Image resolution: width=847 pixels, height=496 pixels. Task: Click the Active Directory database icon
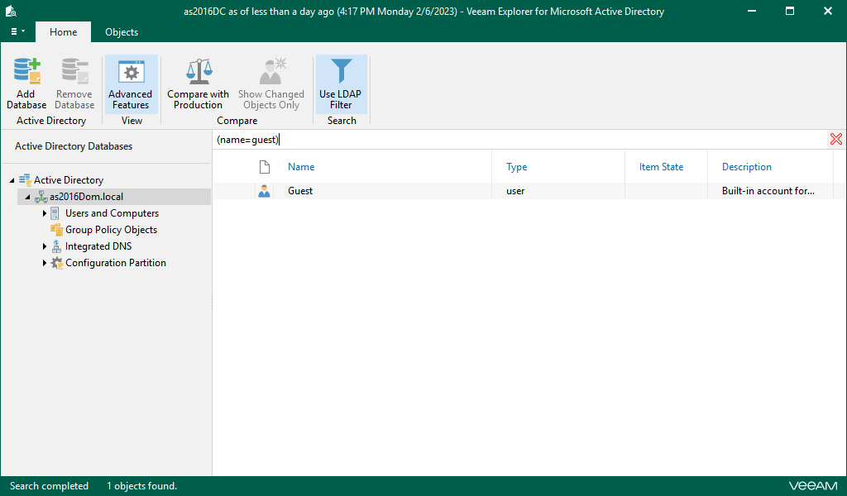(25, 180)
